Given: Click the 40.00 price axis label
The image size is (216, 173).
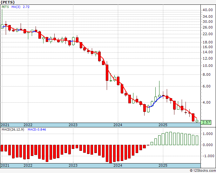Looking at the screenshot, I should pos(208,10).
